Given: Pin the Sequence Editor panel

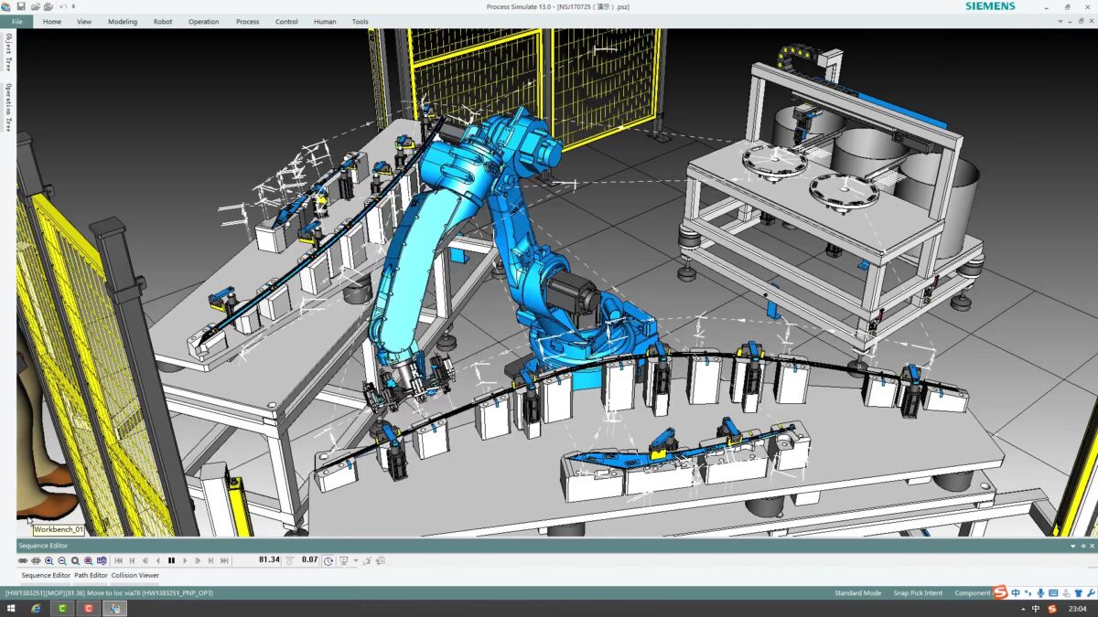Looking at the screenshot, I should click(x=1082, y=546).
